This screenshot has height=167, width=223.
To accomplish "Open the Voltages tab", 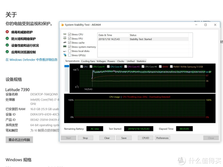I will 101,61.
